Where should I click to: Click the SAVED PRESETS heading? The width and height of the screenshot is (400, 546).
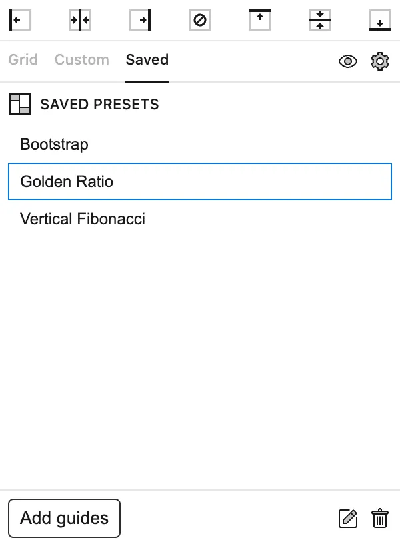(x=99, y=105)
